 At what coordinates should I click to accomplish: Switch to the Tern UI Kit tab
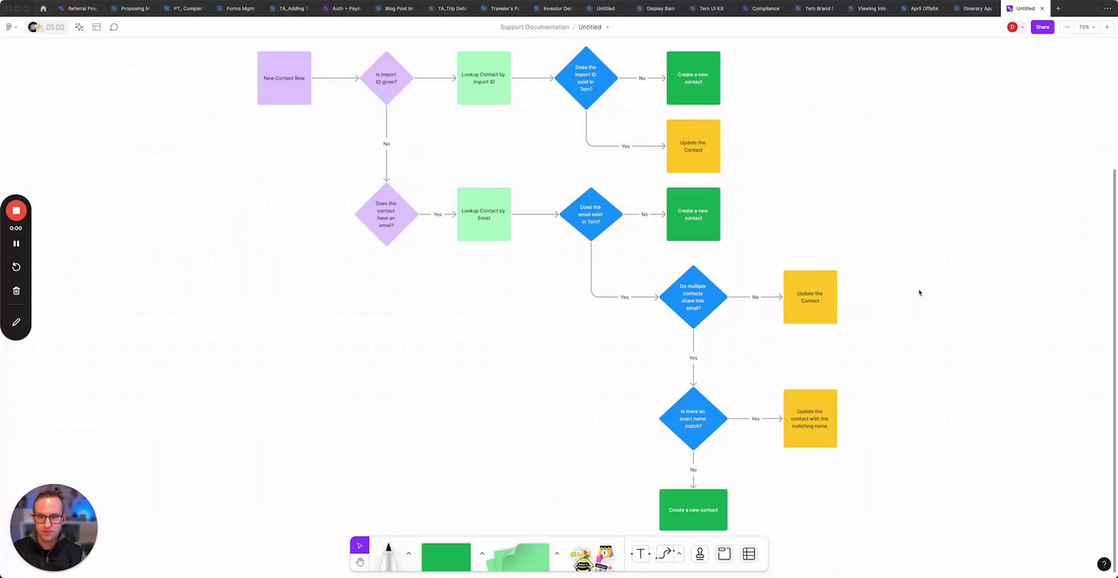(x=707, y=8)
